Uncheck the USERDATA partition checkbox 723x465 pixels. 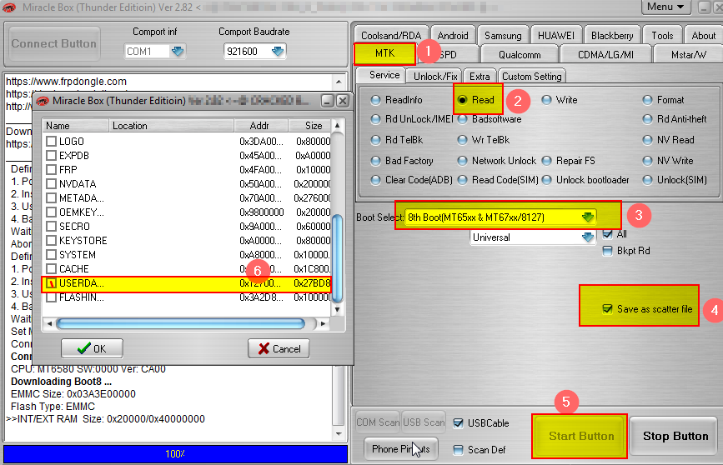pos(51,283)
